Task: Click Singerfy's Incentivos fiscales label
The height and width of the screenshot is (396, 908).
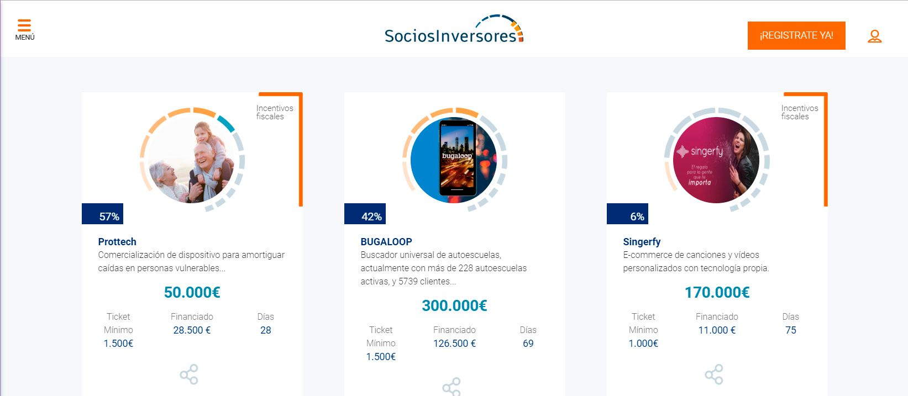Action: 799,112
